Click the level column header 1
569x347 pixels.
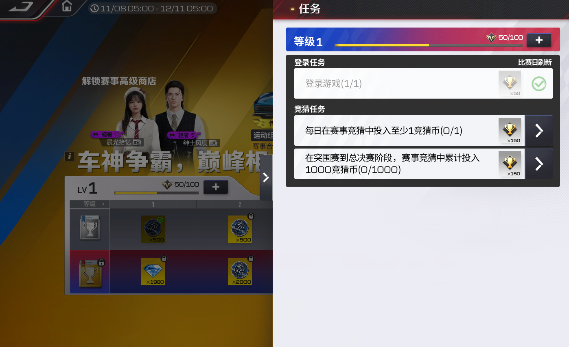[153, 204]
